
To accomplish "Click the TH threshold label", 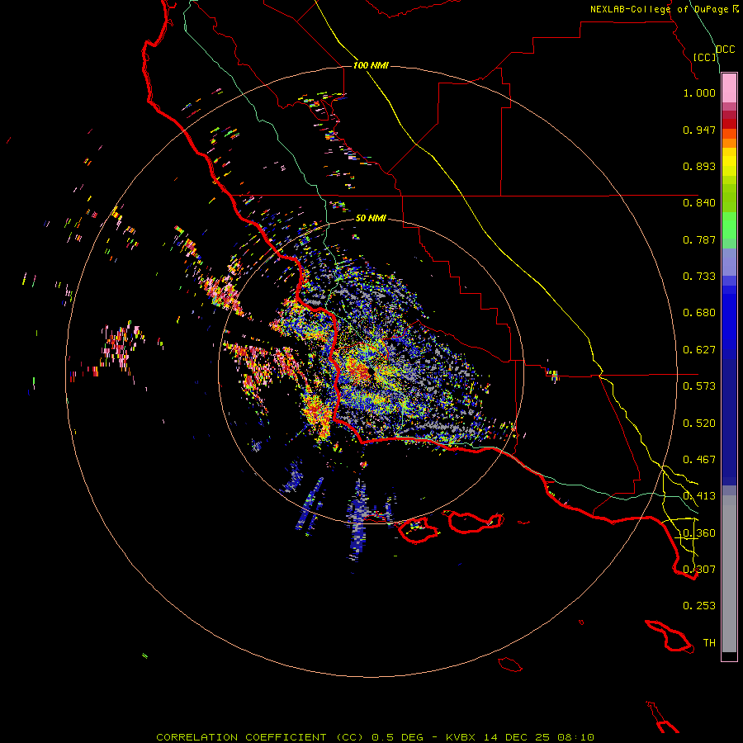I will [x=709, y=643].
